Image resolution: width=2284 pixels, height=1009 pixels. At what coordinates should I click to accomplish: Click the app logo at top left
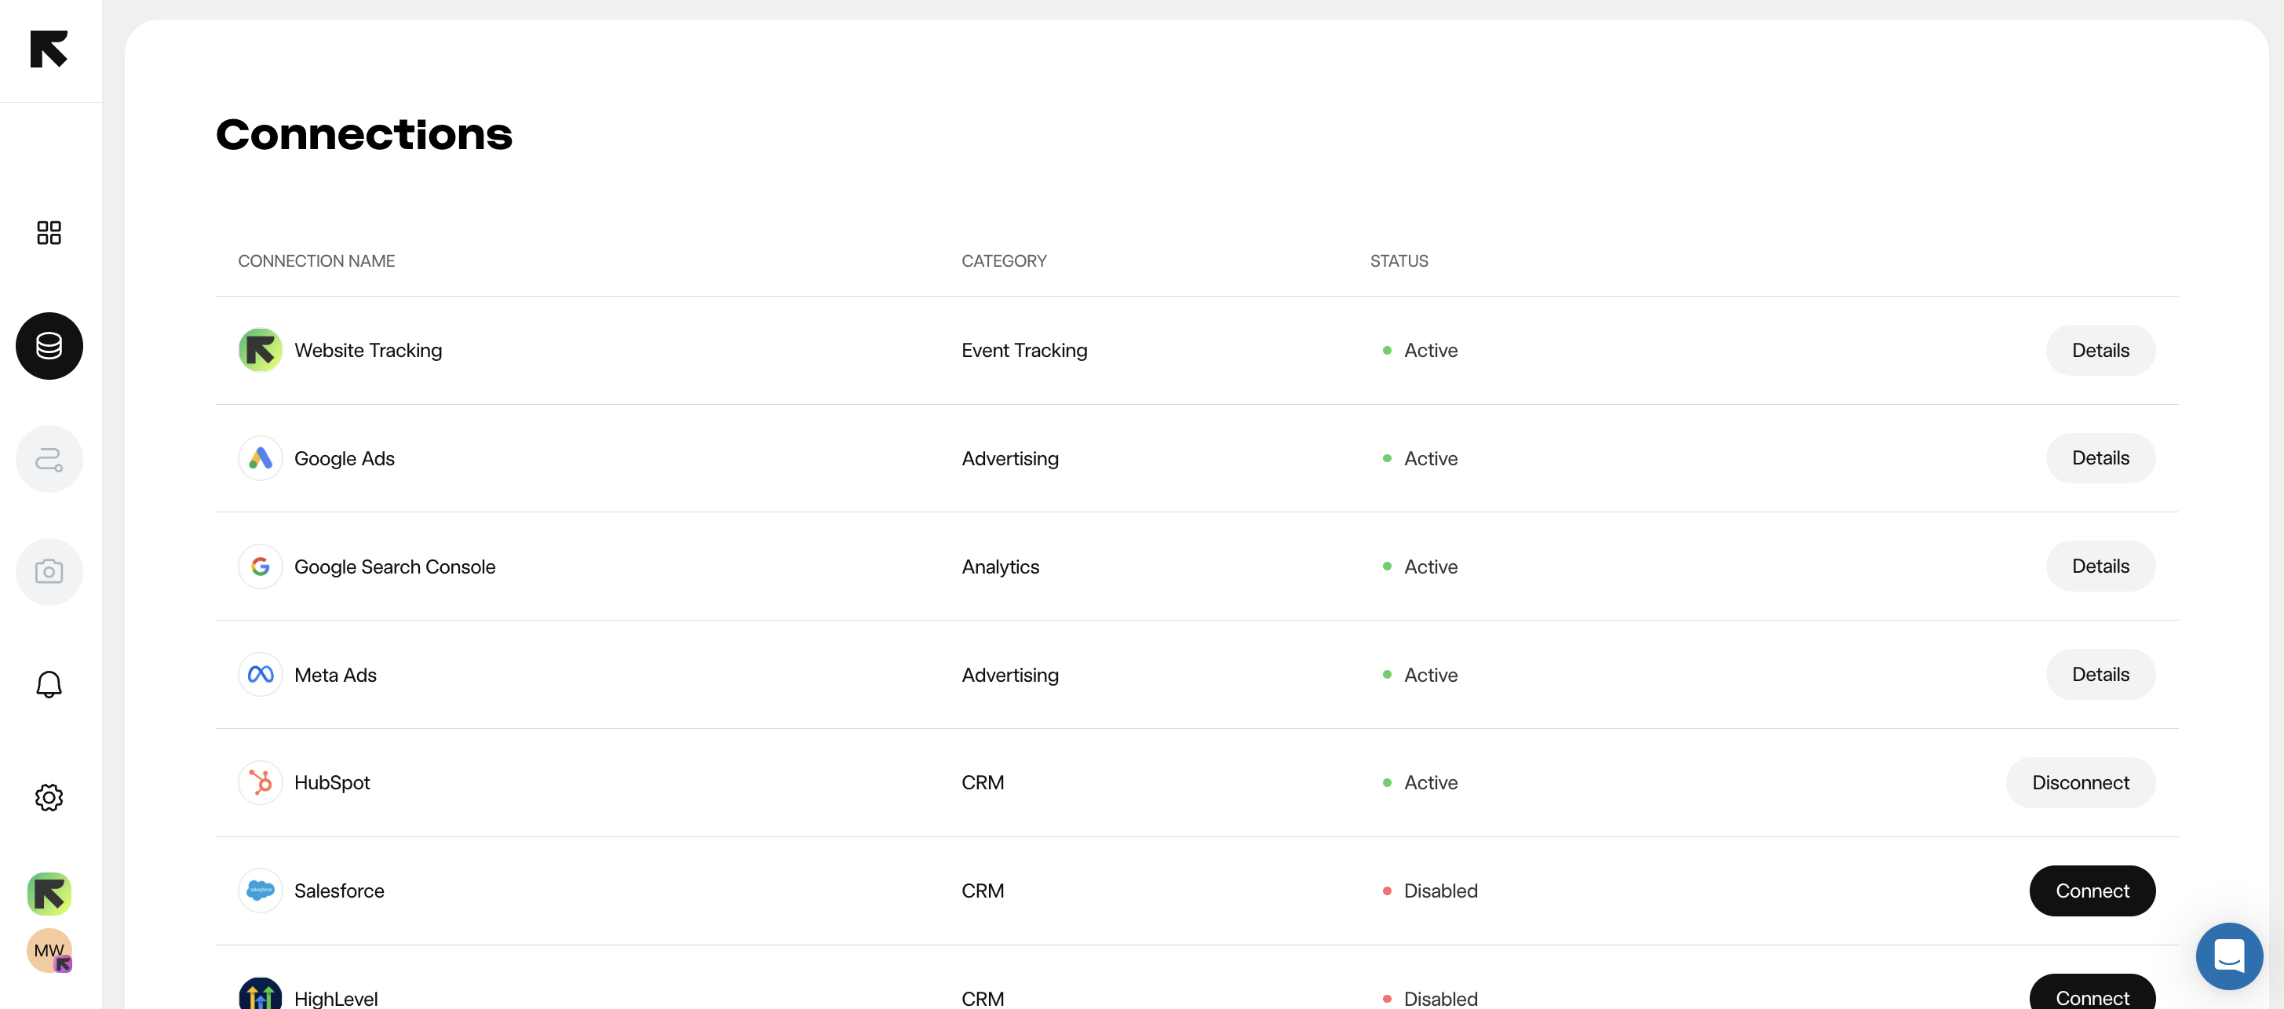coord(49,49)
